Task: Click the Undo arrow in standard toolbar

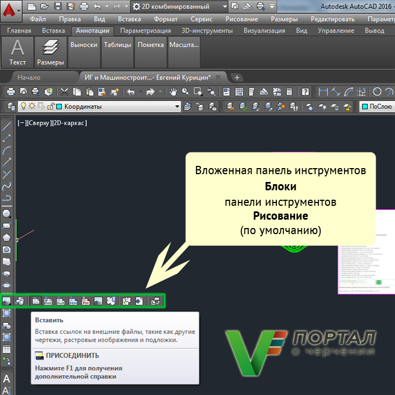Action: point(131,92)
